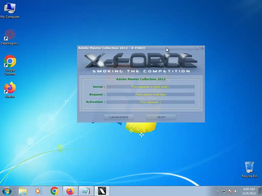Open the volume speaker tray icon
262x196 pixels.
tap(236, 191)
